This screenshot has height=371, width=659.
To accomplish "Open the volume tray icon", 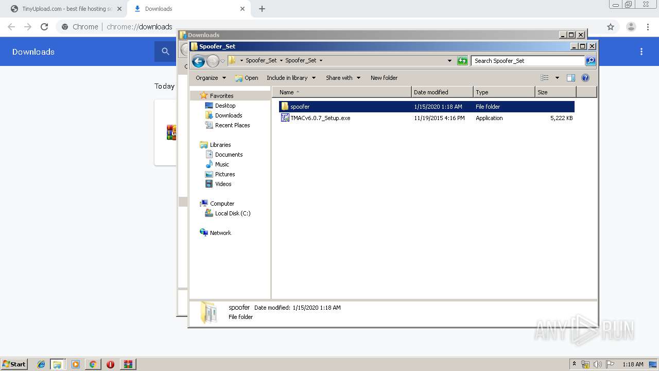I will point(598,364).
